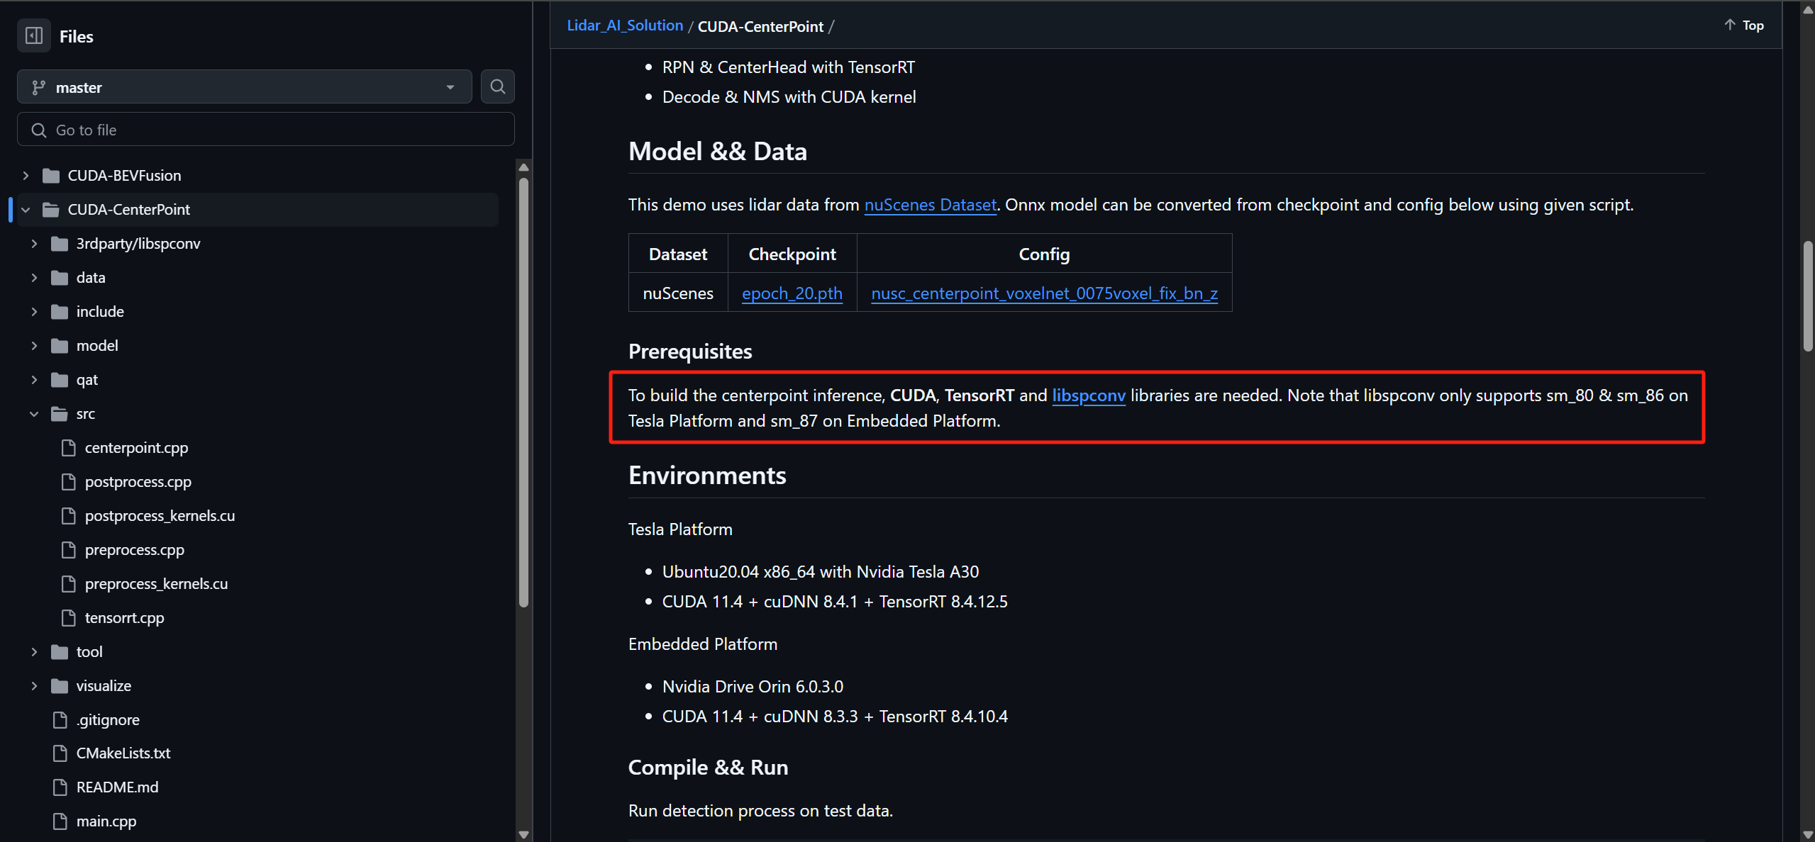Collapse the file tree side panel icon
This screenshot has height=842, width=1815.
[x=33, y=35]
